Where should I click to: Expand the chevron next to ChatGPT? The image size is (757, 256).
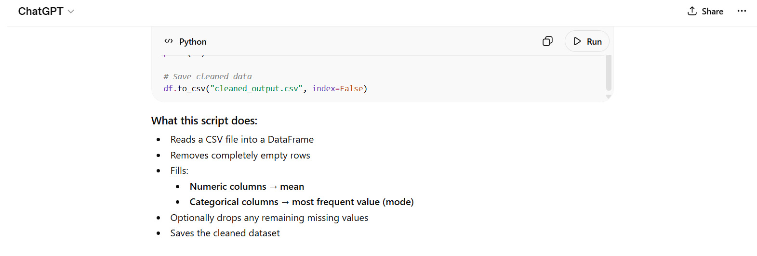tap(71, 12)
